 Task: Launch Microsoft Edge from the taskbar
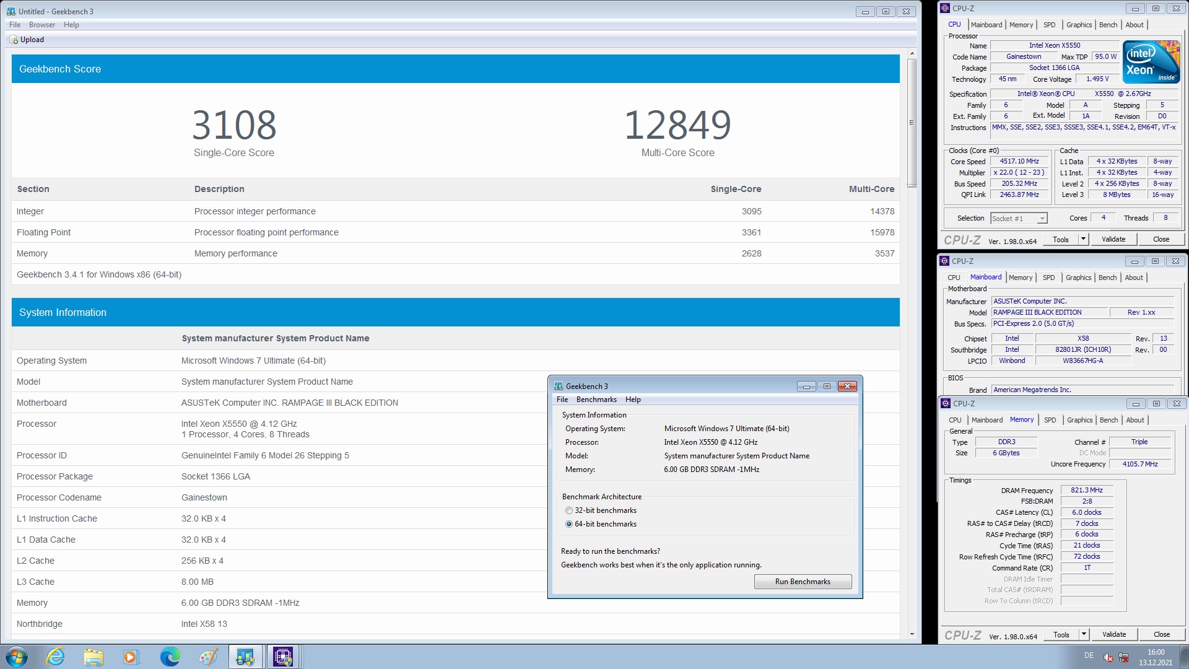point(170,657)
